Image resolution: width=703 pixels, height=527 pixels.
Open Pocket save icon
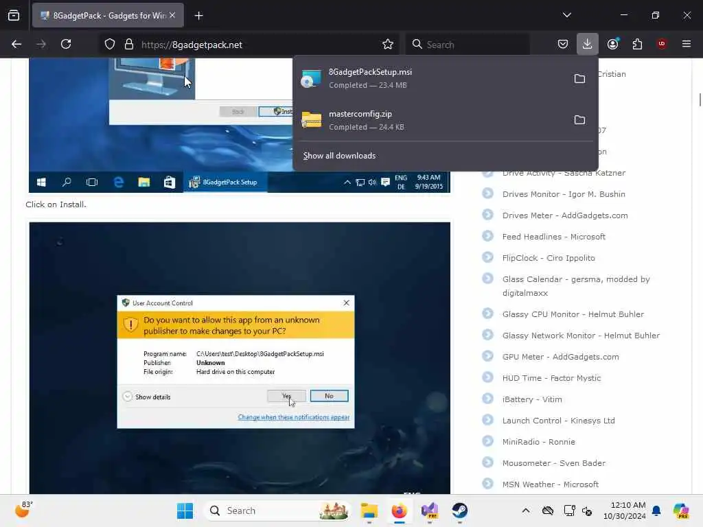(563, 44)
